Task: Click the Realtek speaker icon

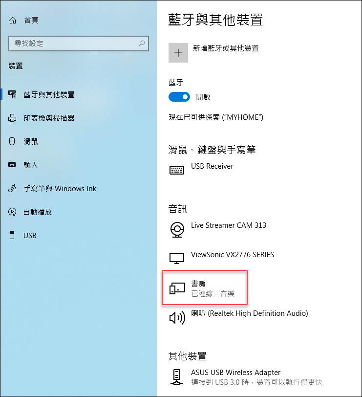Action: [177, 317]
